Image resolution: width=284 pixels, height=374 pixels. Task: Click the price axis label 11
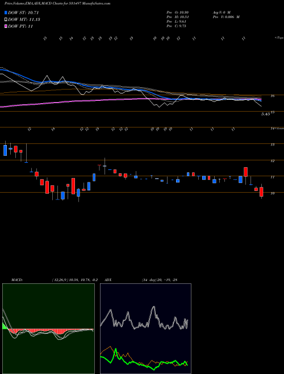click(272, 177)
